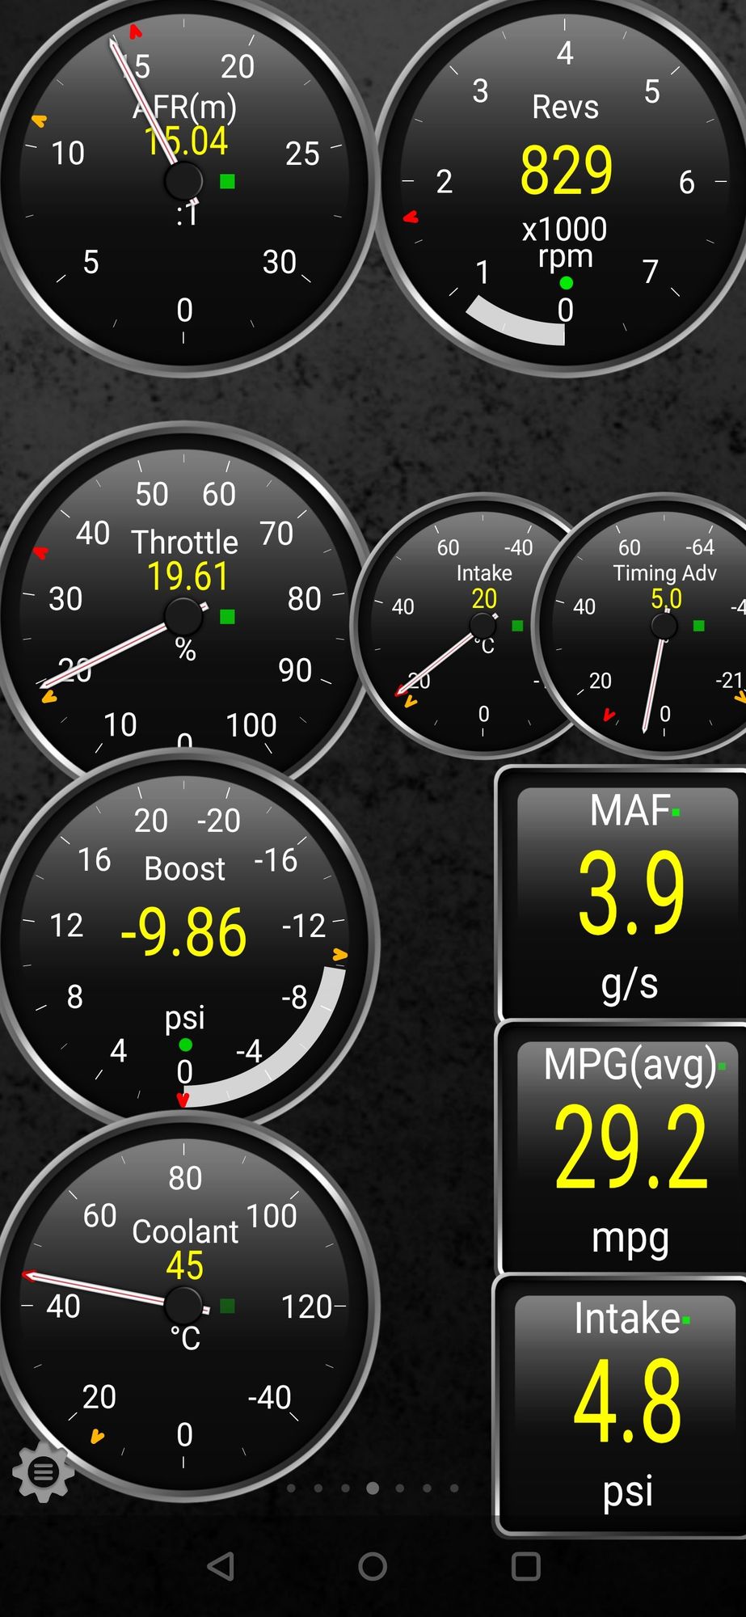Tap green status square on Throttle gauge

(228, 617)
